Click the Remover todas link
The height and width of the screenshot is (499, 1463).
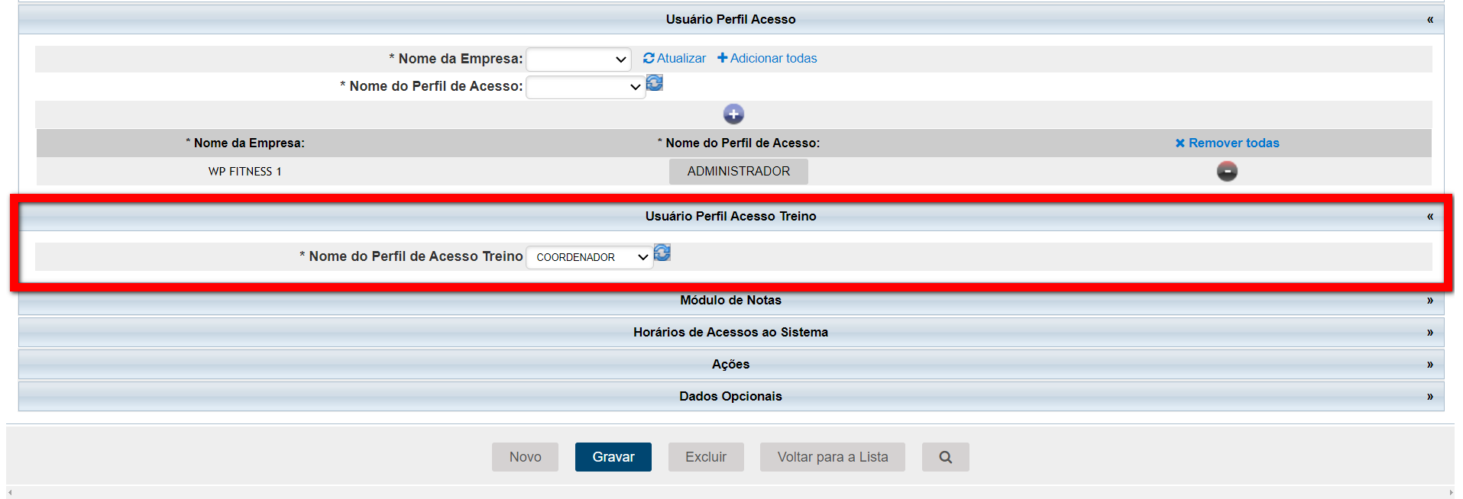1227,143
